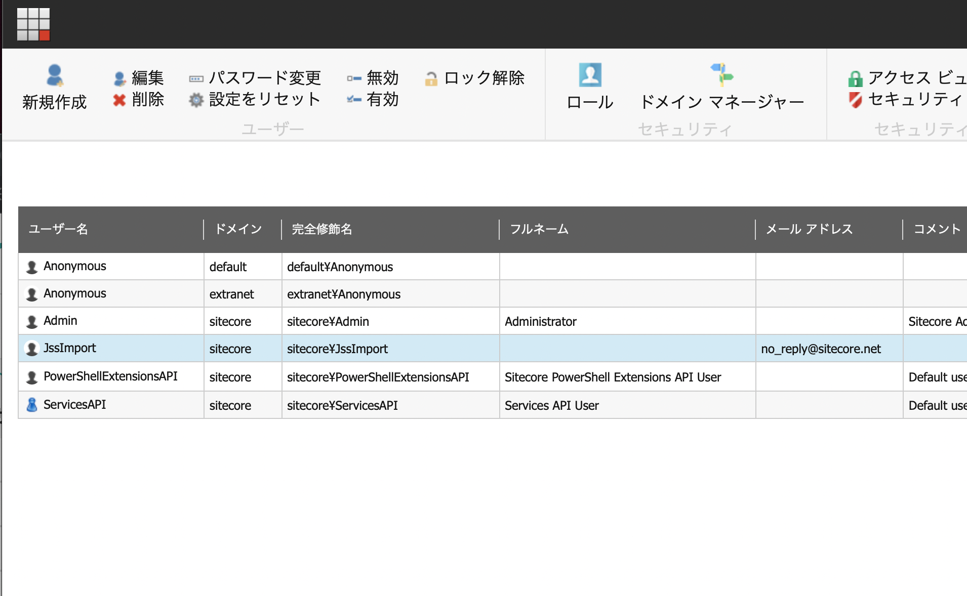Screen dimensions: 967x596
Task: Click Sitecore PowerShell Extensions API User cell
Action: [627, 377]
